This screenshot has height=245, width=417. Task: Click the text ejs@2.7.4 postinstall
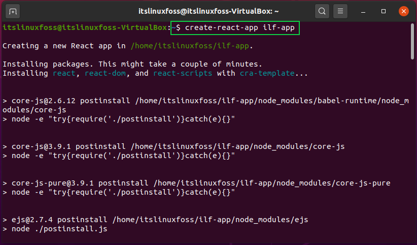click(x=59, y=220)
